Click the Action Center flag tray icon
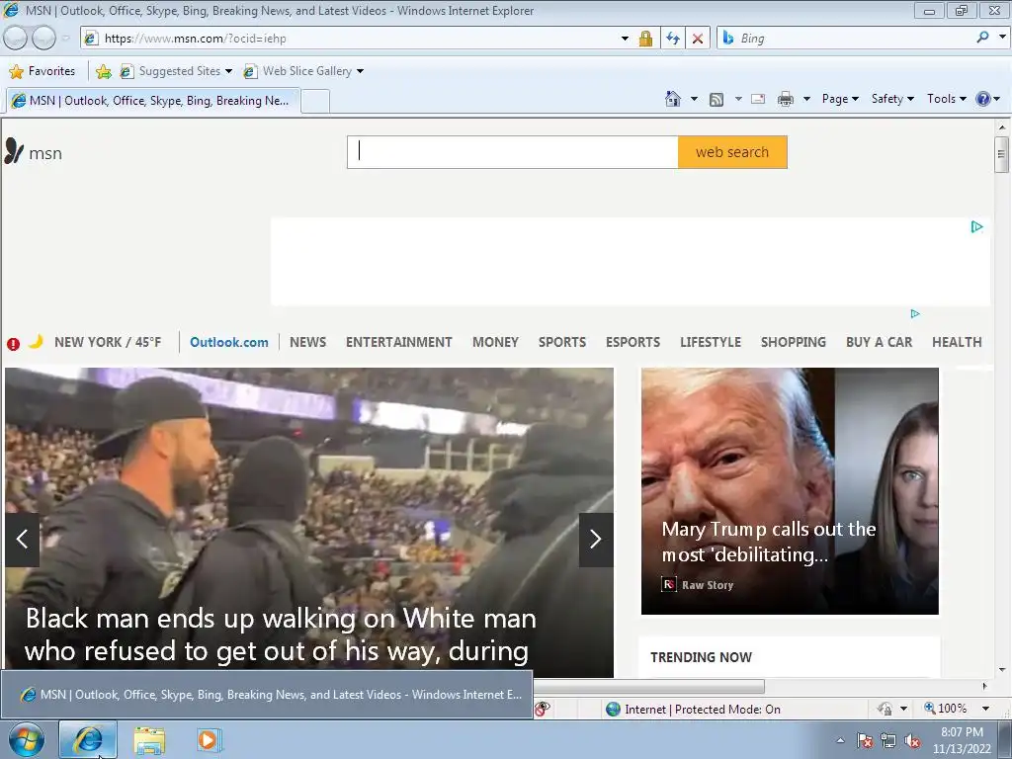The height and width of the screenshot is (759, 1012). coord(865,741)
